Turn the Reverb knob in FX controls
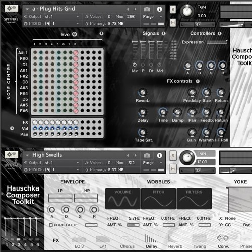This screenshot has width=252, height=252. 143,92
